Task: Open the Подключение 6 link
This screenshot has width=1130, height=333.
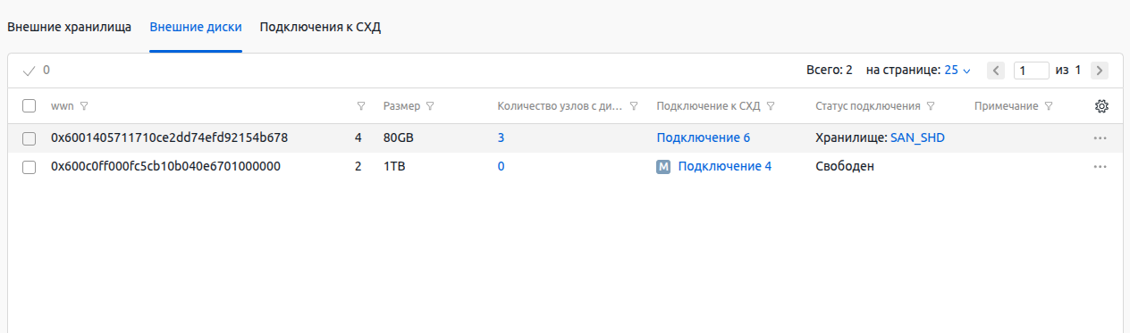Action: pos(704,138)
